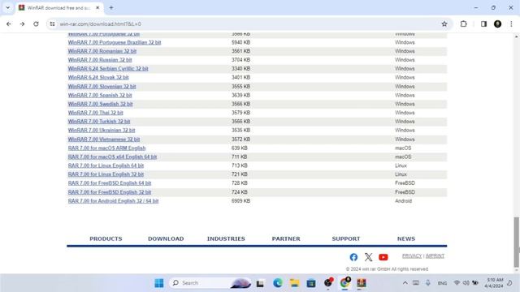View site information icon in address bar

(x=52, y=24)
